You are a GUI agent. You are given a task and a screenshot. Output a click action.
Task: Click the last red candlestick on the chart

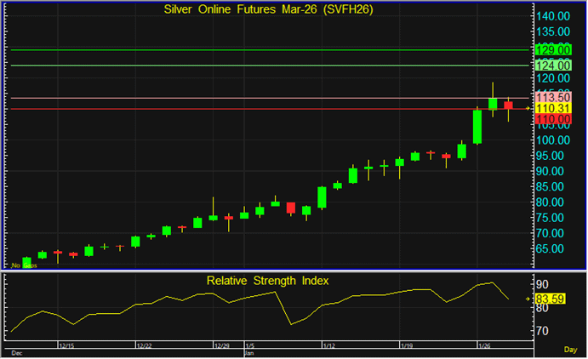[508, 105]
